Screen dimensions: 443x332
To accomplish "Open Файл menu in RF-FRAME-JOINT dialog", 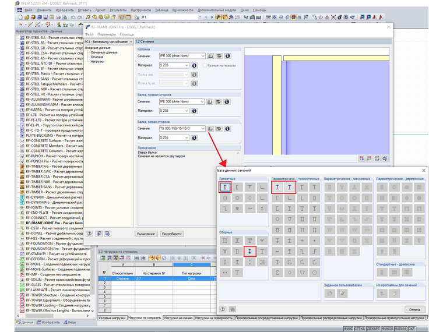I will coord(90,34).
